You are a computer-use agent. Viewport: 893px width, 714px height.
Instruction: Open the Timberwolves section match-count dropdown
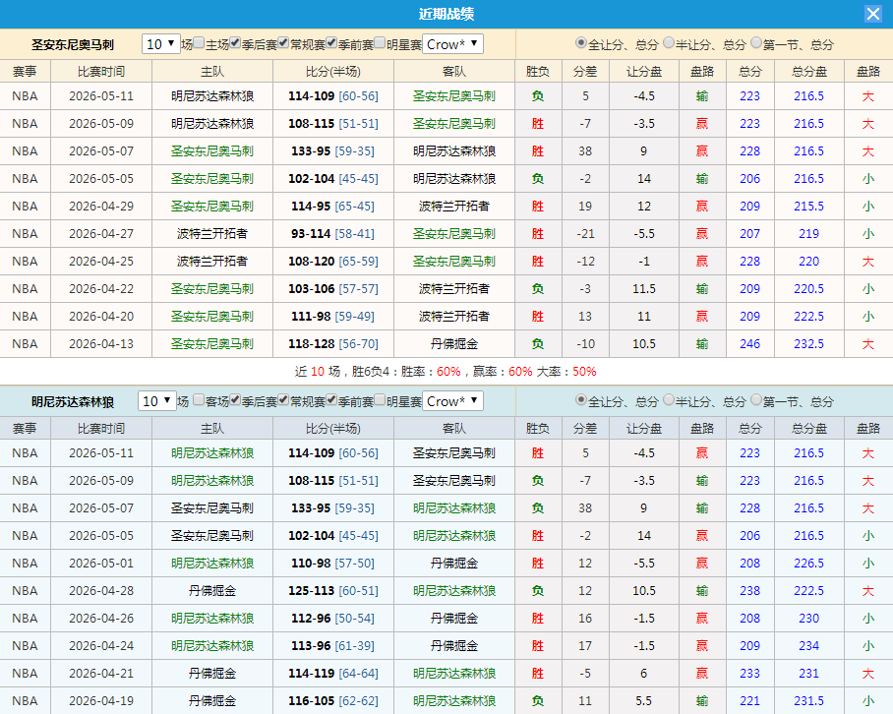click(157, 401)
